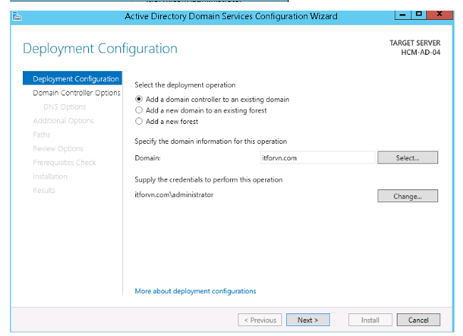Image resolution: width=463 pixels, height=336 pixels.
Task: Close the wizard with the red X
Action: click(440, 15)
